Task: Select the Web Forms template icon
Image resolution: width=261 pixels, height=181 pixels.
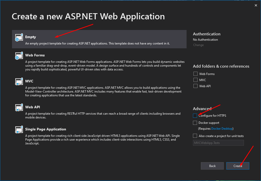Action: pos(19,56)
